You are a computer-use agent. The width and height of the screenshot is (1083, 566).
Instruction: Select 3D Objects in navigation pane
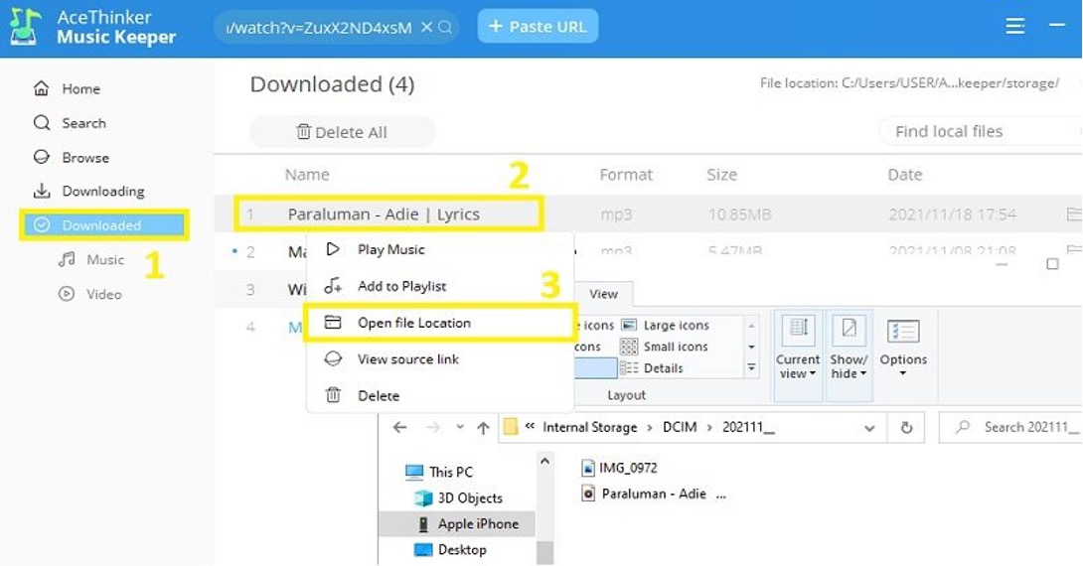coord(459,497)
